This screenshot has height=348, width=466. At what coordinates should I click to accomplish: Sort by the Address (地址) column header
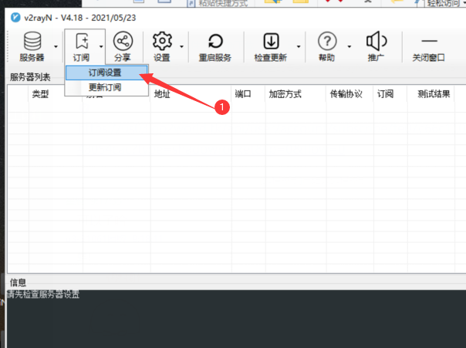tap(162, 94)
